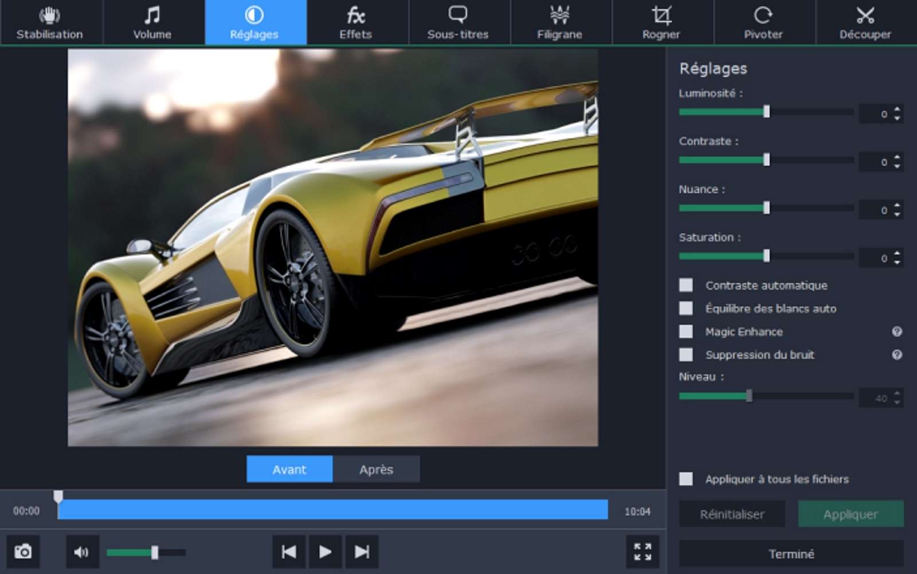Image resolution: width=917 pixels, height=574 pixels.
Task: Select the Filigrane tool
Action: (x=561, y=23)
